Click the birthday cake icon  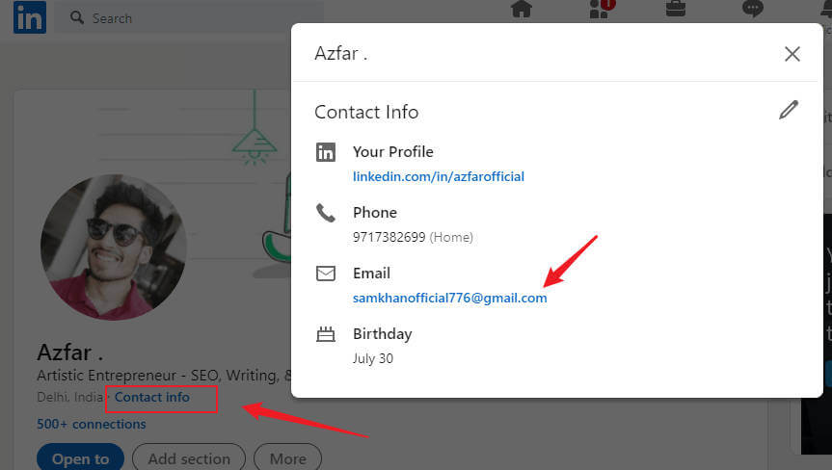tap(326, 334)
